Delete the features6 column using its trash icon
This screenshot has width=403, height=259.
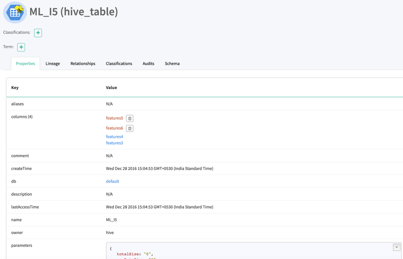pos(130,128)
